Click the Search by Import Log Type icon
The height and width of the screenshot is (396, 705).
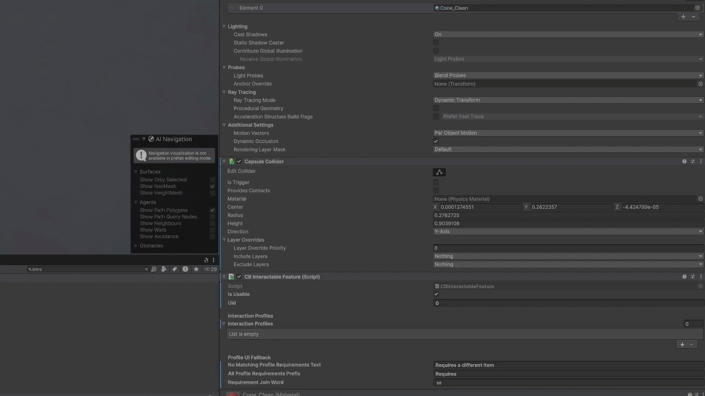click(185, 269)
